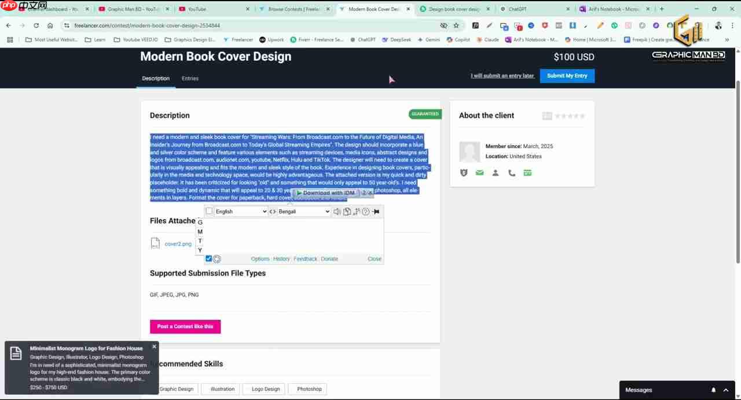This screenshot has width=741, height=400.
Task: Open translator Feedback link
Action: point(306,259)
